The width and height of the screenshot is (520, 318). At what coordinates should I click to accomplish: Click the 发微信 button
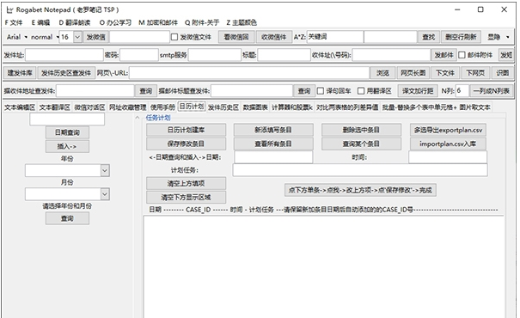point(96,37)
